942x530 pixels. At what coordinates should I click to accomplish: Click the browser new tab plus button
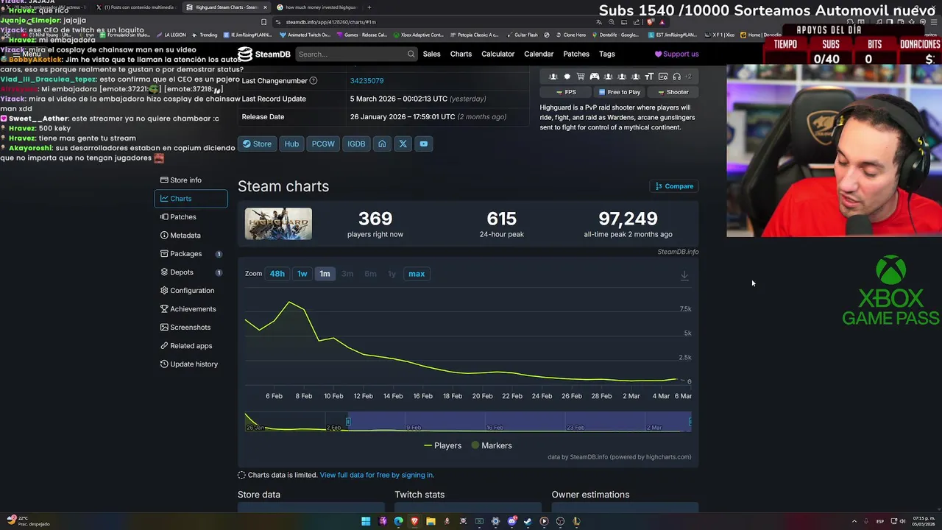click(x=369, y=7)
